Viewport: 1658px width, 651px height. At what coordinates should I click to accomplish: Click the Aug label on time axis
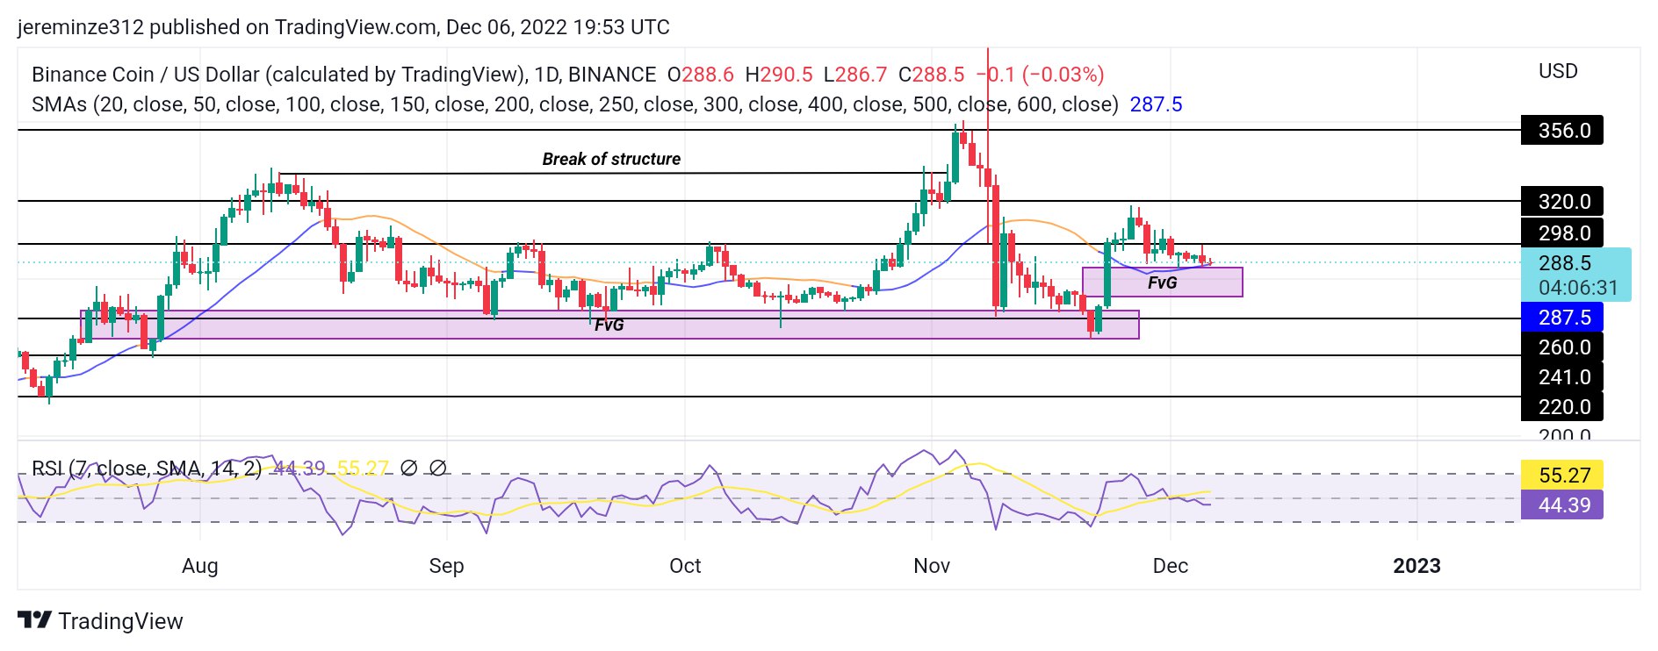[x=200, y=566]
